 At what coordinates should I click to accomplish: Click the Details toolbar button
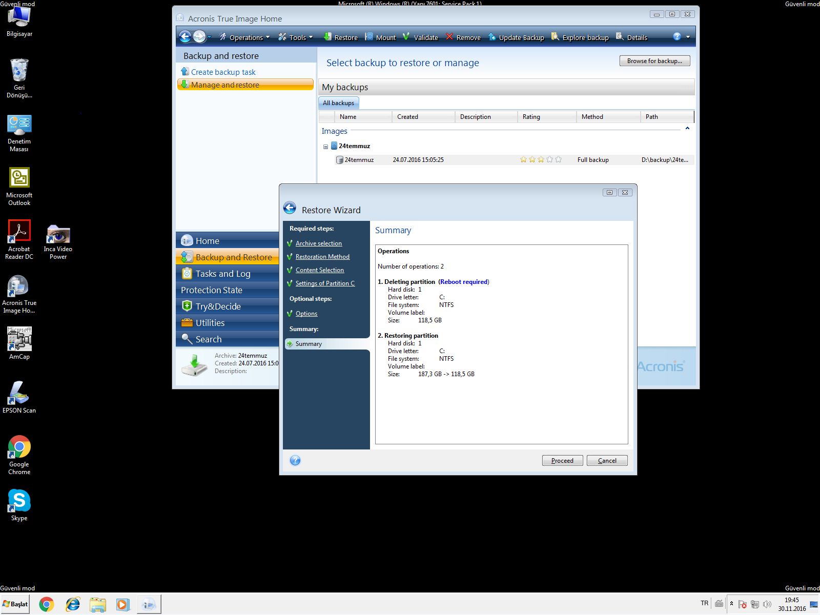click(632, 37)
